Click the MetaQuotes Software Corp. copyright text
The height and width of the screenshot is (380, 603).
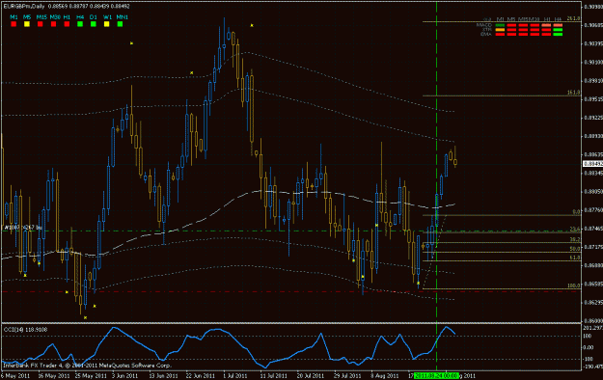click(135, 366)
